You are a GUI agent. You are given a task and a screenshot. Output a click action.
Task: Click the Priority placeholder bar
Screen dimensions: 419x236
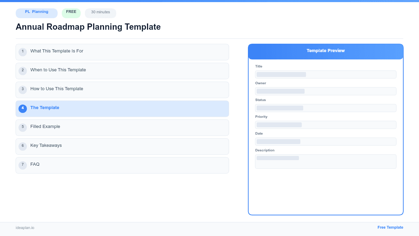pyautogui.click(x=325, y=124)
